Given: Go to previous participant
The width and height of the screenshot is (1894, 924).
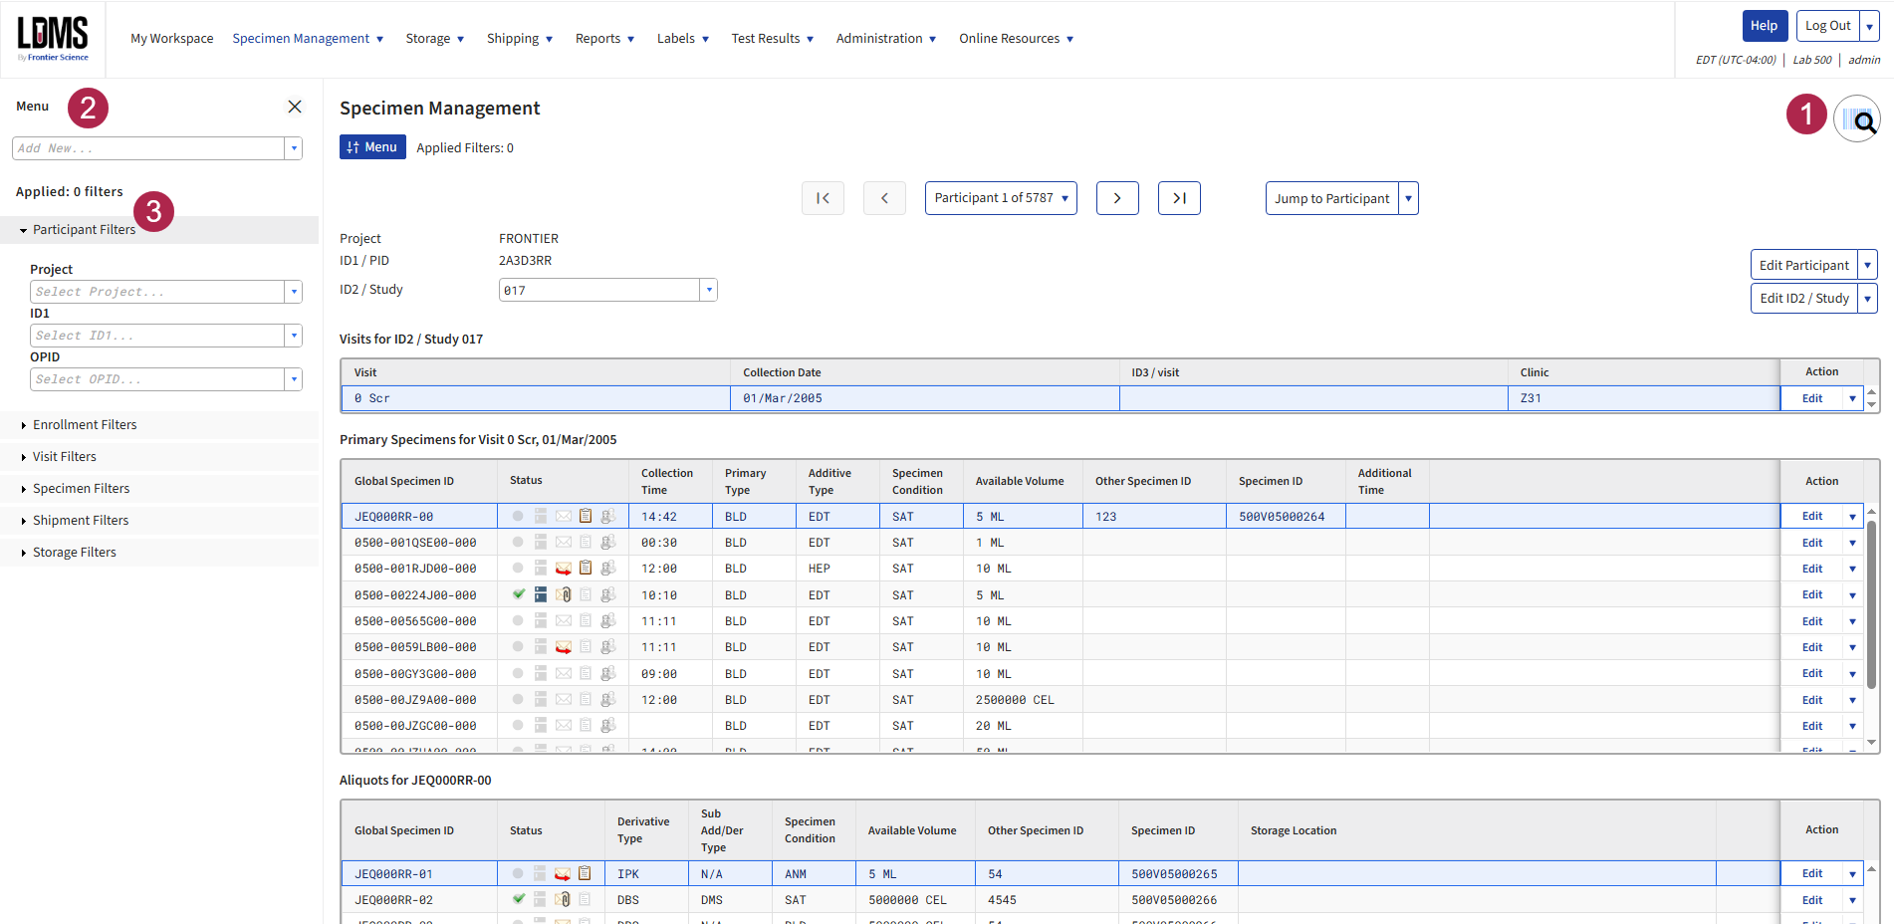Looking at the screenshot, I should (x=884, y=198).
